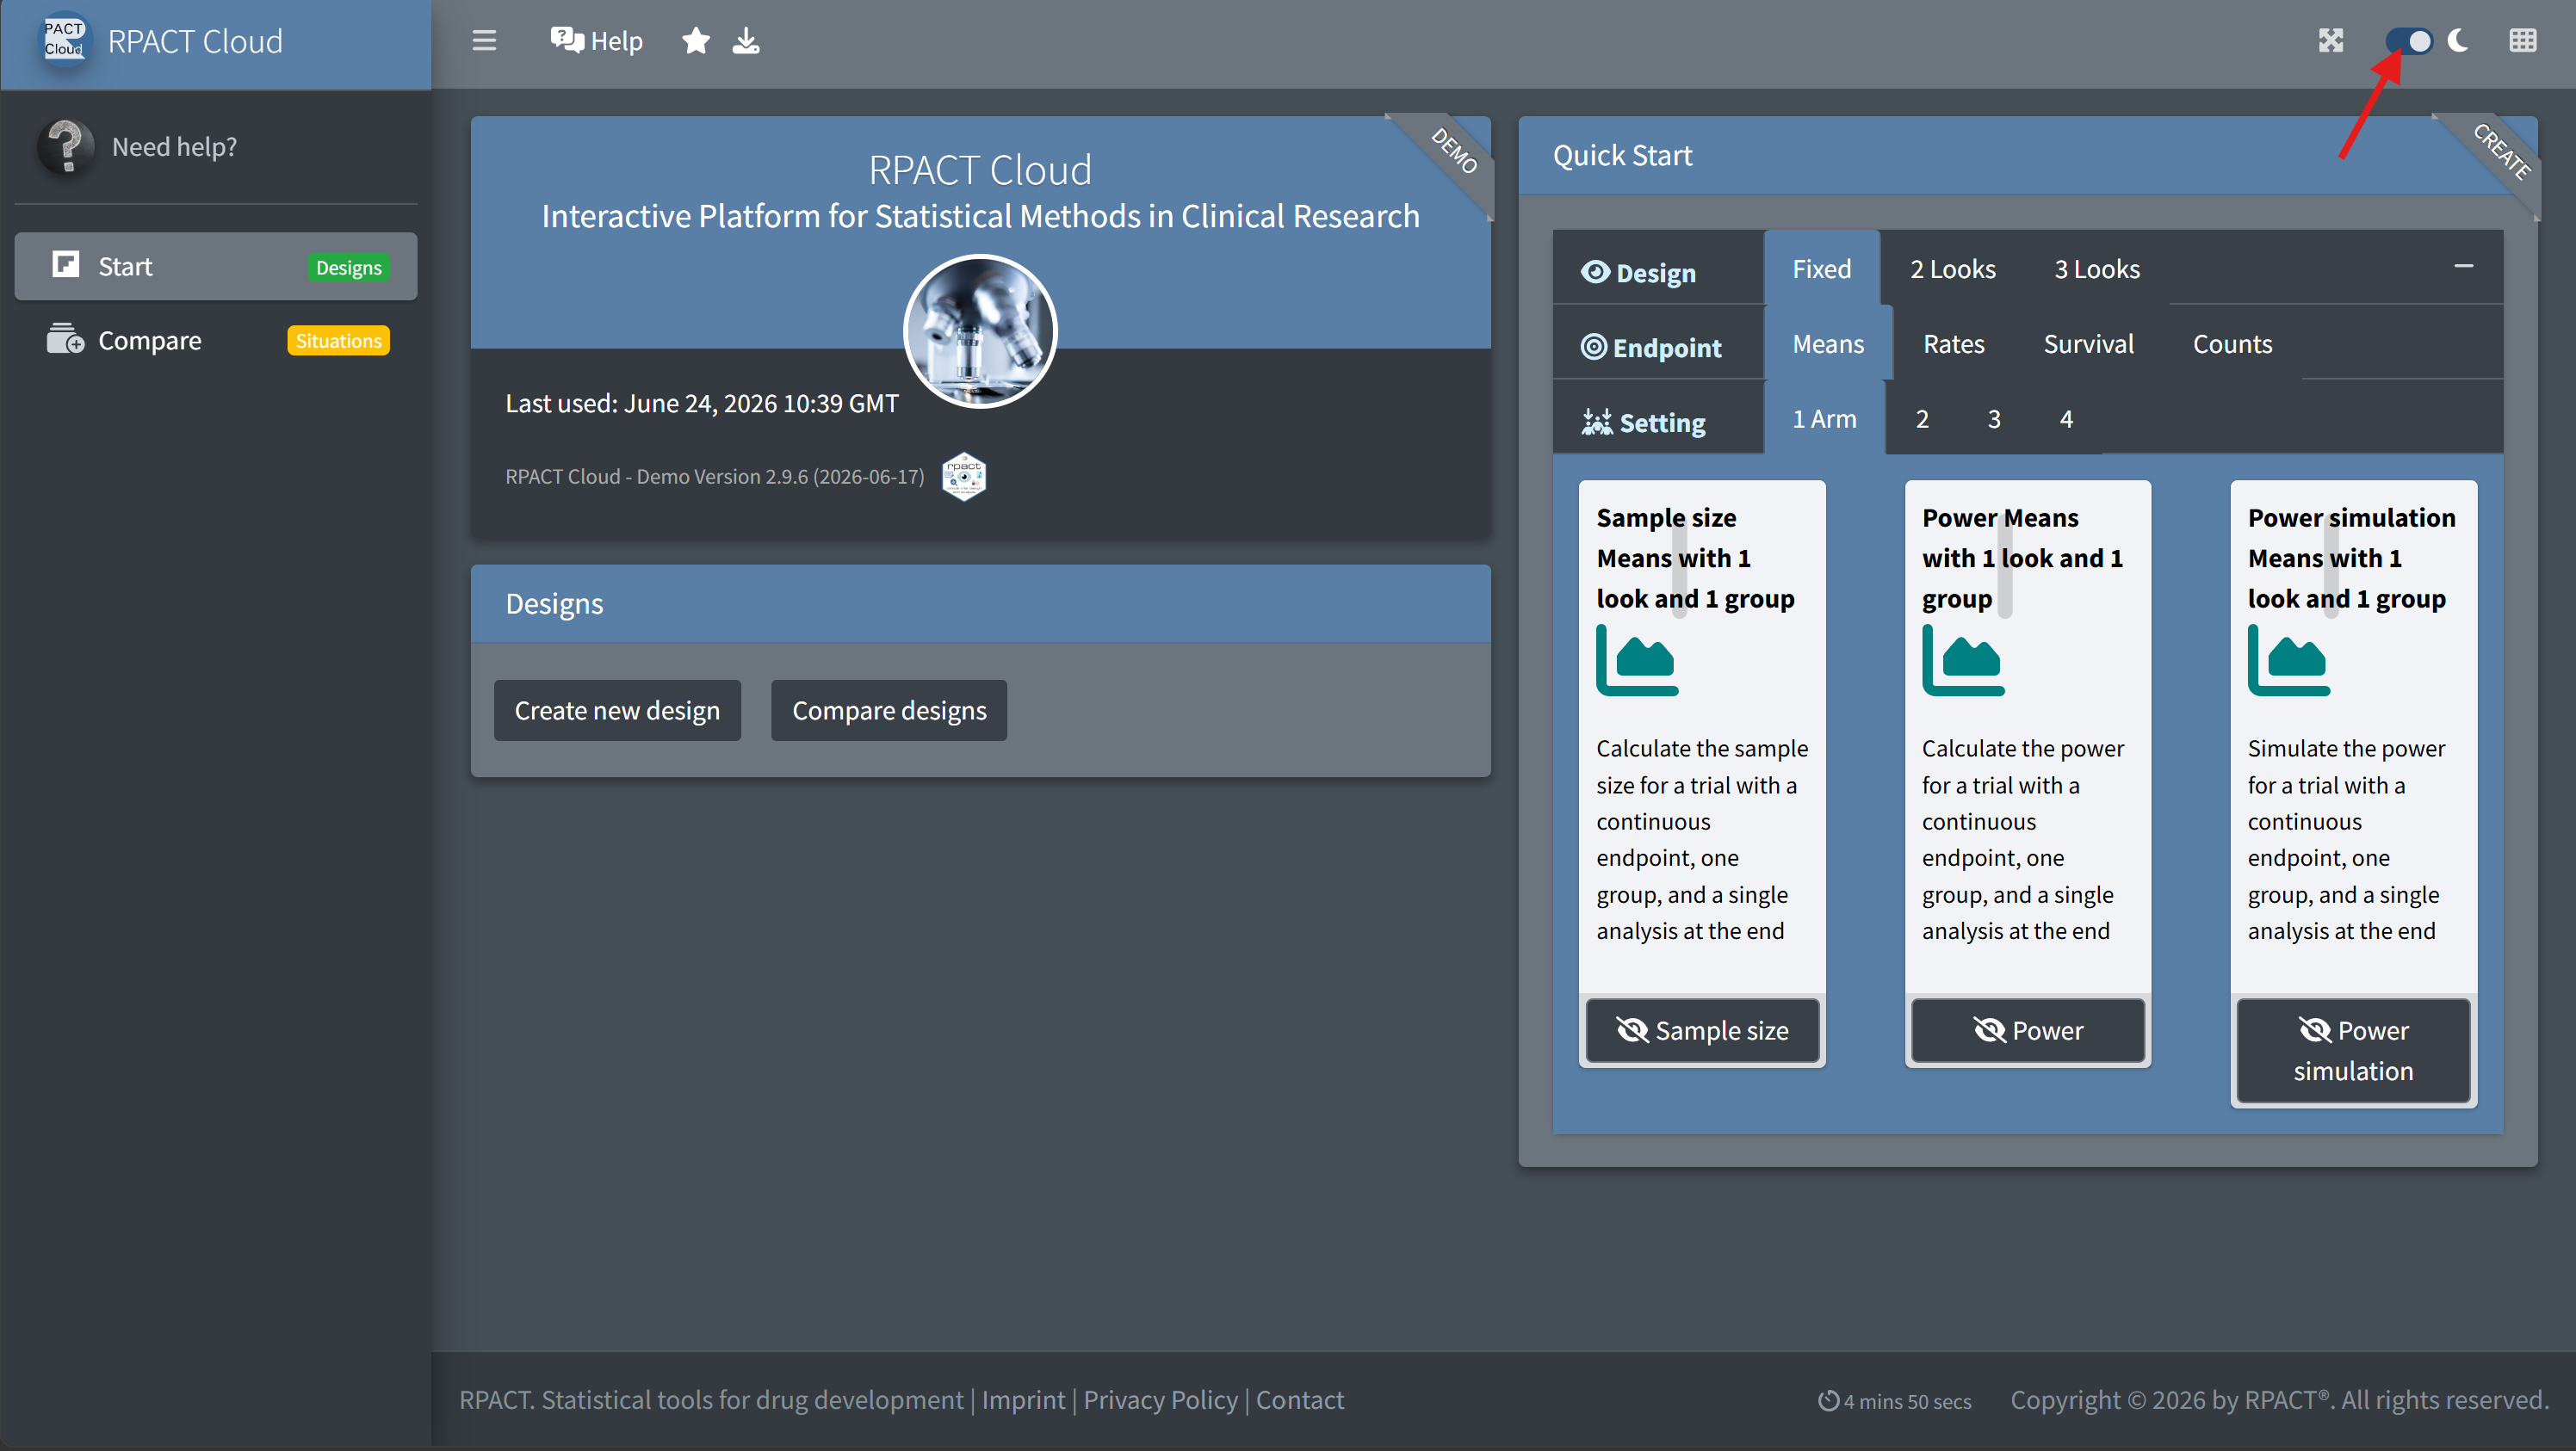Click the Demo Version 2.9.6 text

715,477
